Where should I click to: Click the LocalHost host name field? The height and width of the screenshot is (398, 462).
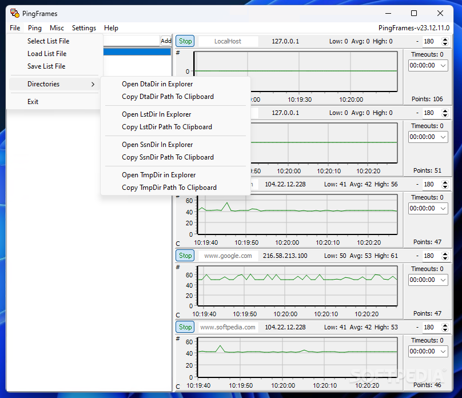point(228,41)
